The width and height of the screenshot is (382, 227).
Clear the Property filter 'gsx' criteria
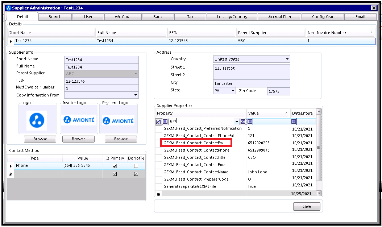[243, 121]
